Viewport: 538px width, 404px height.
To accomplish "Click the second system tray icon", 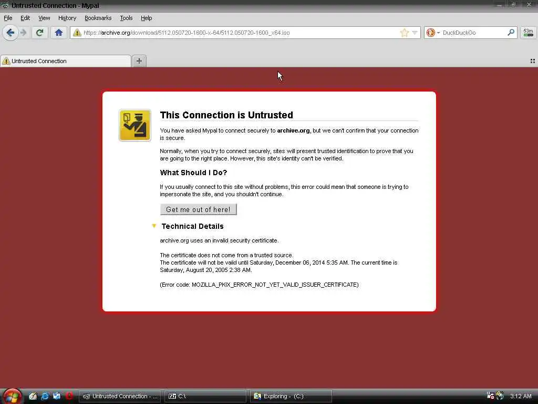I will [x=500, y=396].
